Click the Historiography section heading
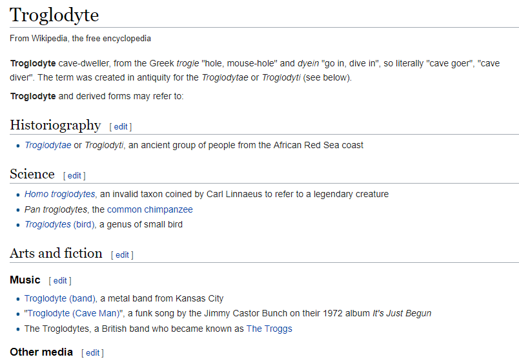 [56, 125]
